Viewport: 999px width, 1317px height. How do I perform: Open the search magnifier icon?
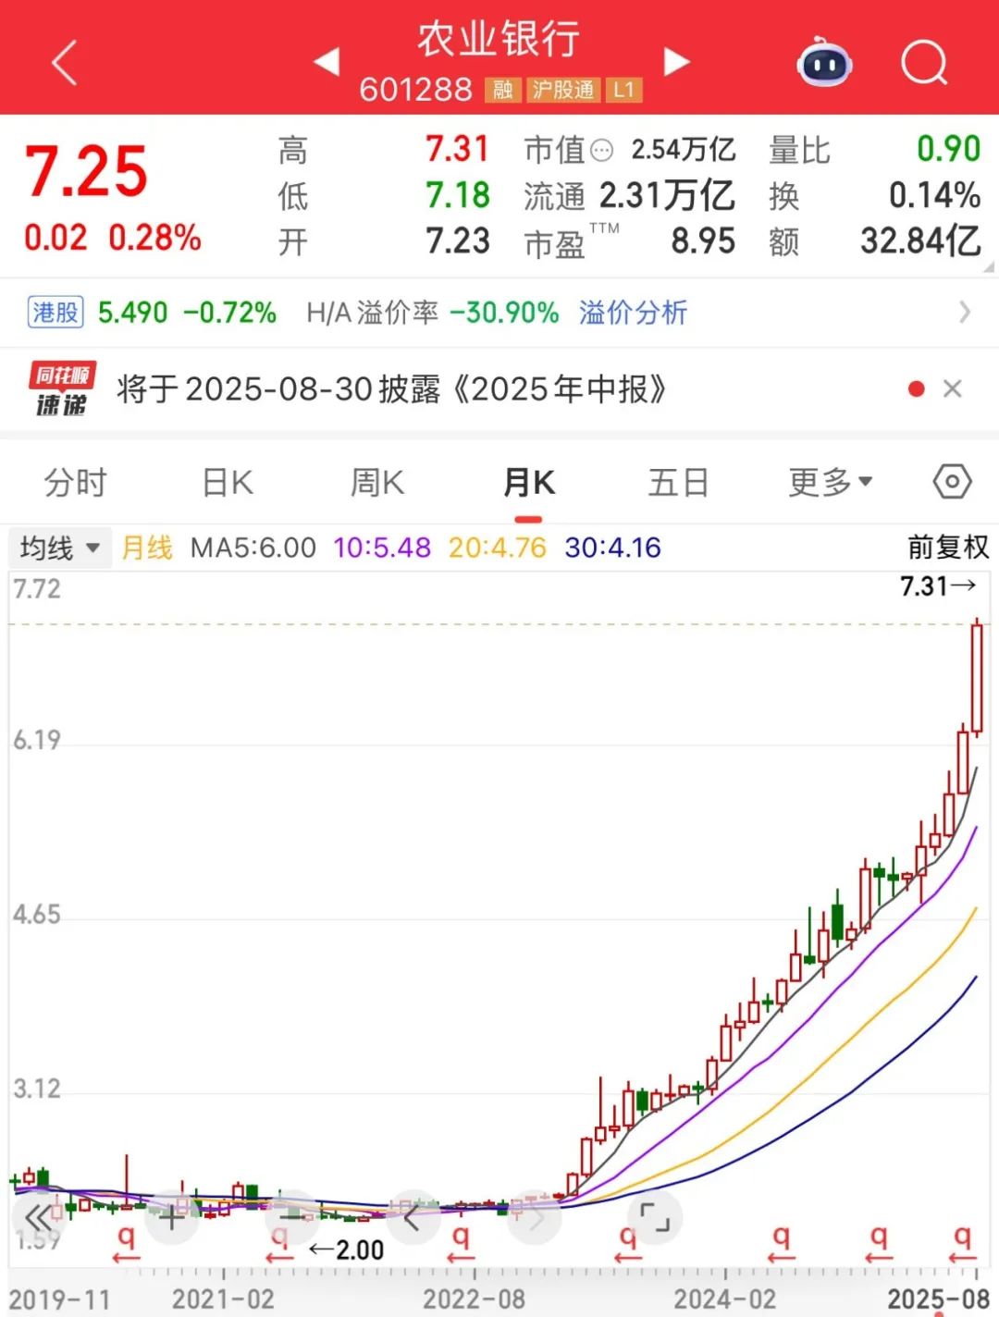point(925,63)
